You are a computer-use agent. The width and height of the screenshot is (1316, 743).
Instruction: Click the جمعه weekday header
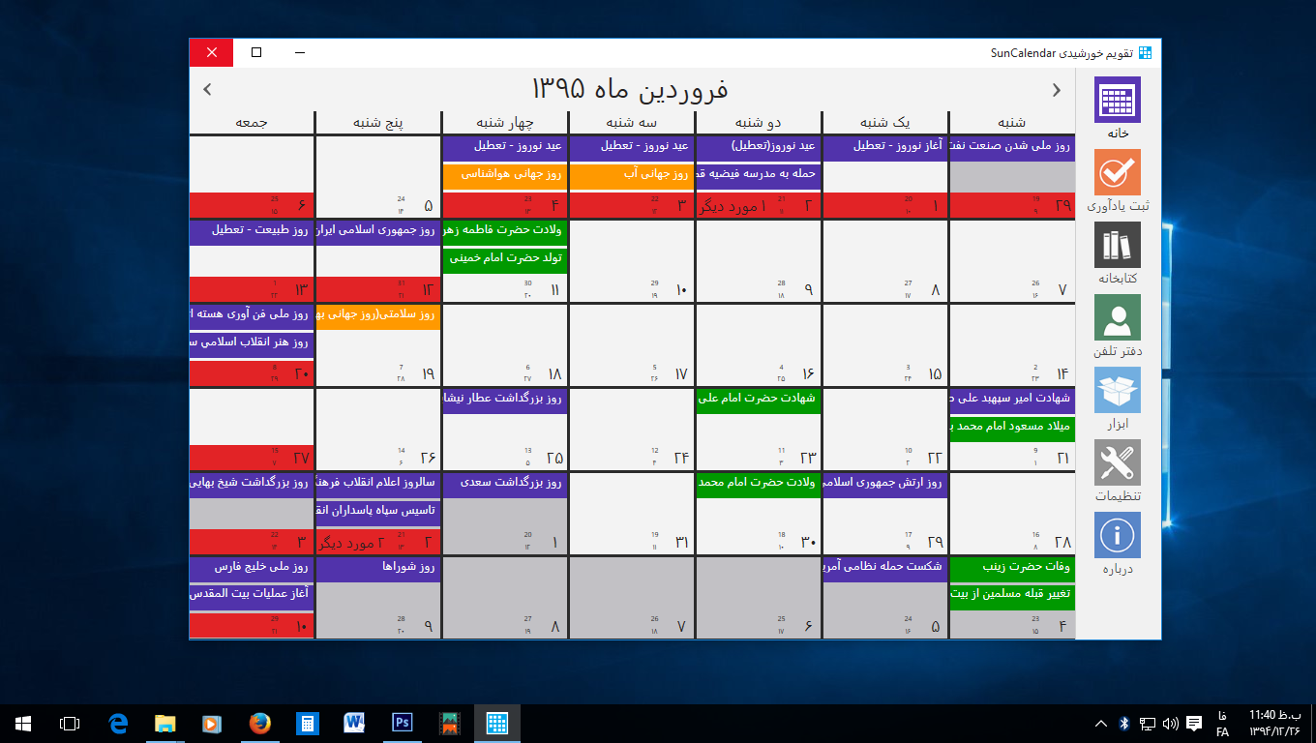pyautogui.click(x=251, y=123)
